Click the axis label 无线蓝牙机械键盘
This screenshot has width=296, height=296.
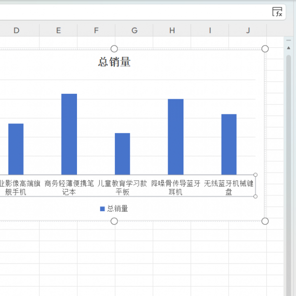[x=229, y=188]
